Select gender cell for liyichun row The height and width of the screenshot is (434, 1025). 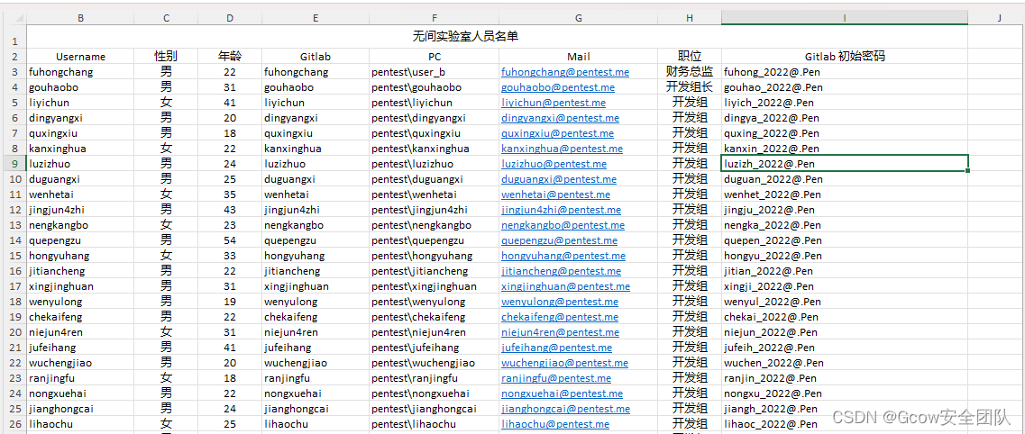[166, 104]
